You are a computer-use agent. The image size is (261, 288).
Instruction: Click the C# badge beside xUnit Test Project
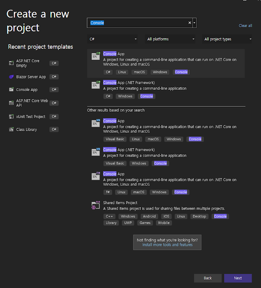[54, 116]
